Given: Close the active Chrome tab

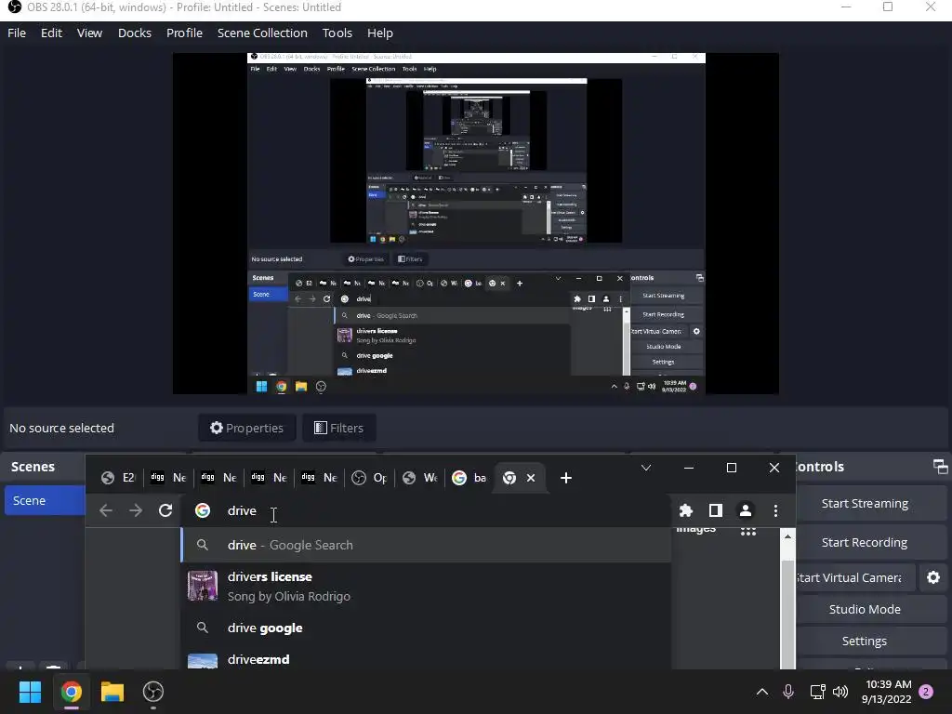Looking at the screenshot, I should click(x=531, y=478).
